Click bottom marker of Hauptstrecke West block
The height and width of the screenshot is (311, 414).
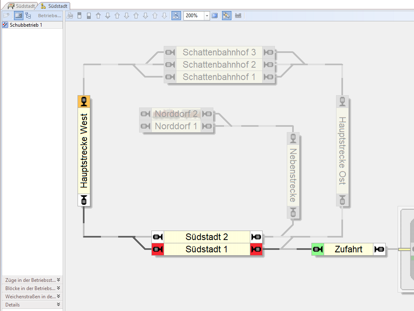pos(84,200)
